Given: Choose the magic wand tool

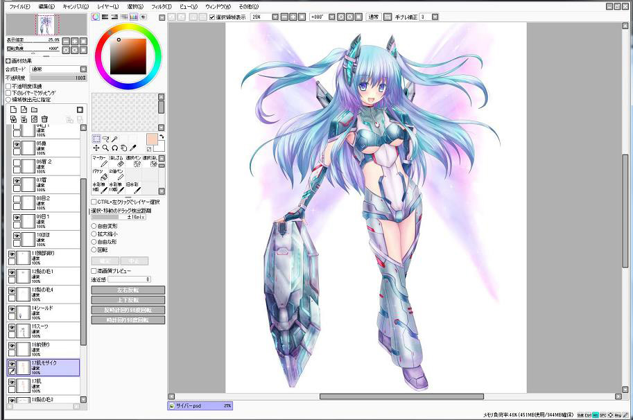Looking at the screenshot, I should 114,139.
